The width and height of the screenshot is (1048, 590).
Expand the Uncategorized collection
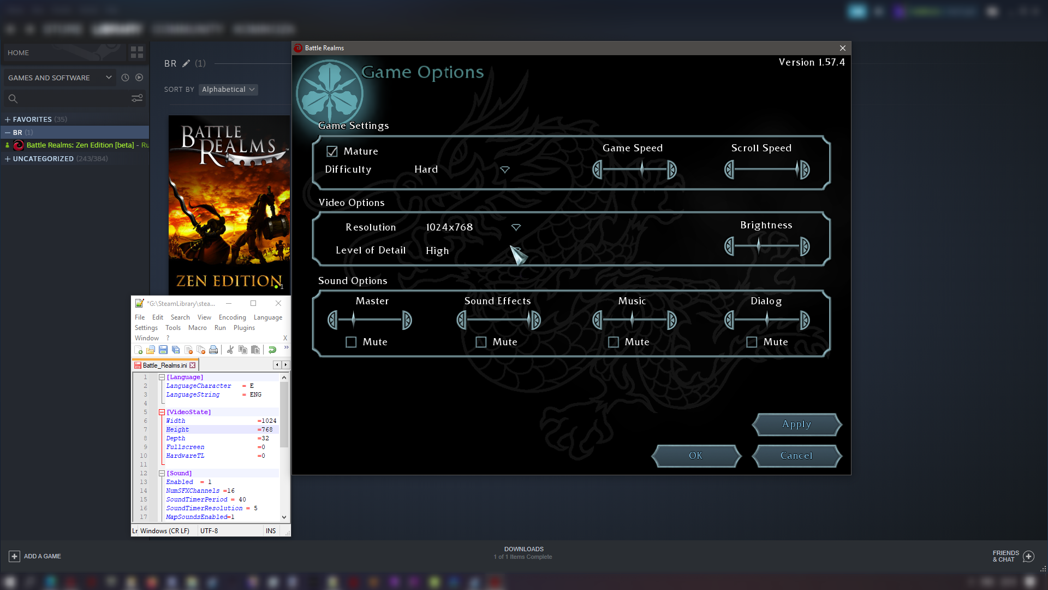click(8, 159)
